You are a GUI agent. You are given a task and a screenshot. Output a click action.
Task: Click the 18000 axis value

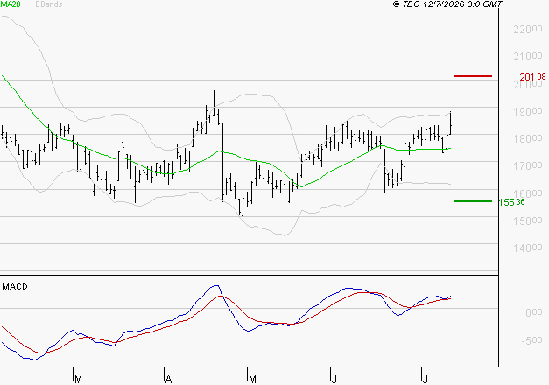[528, 138]
